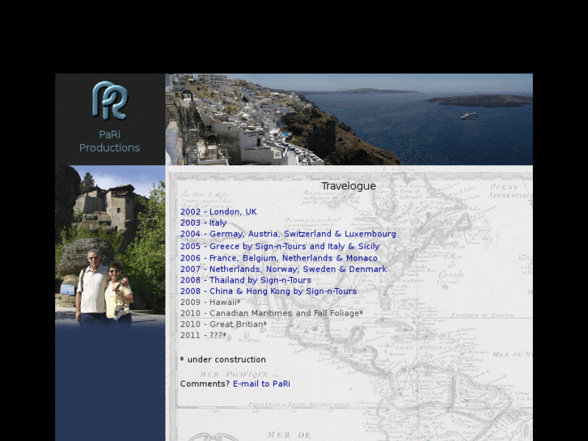Click 2010 - Canadian Maritimes and Fall Foliage* entry
The width and height of the screenshot is (588, 441).
(272, 313)
